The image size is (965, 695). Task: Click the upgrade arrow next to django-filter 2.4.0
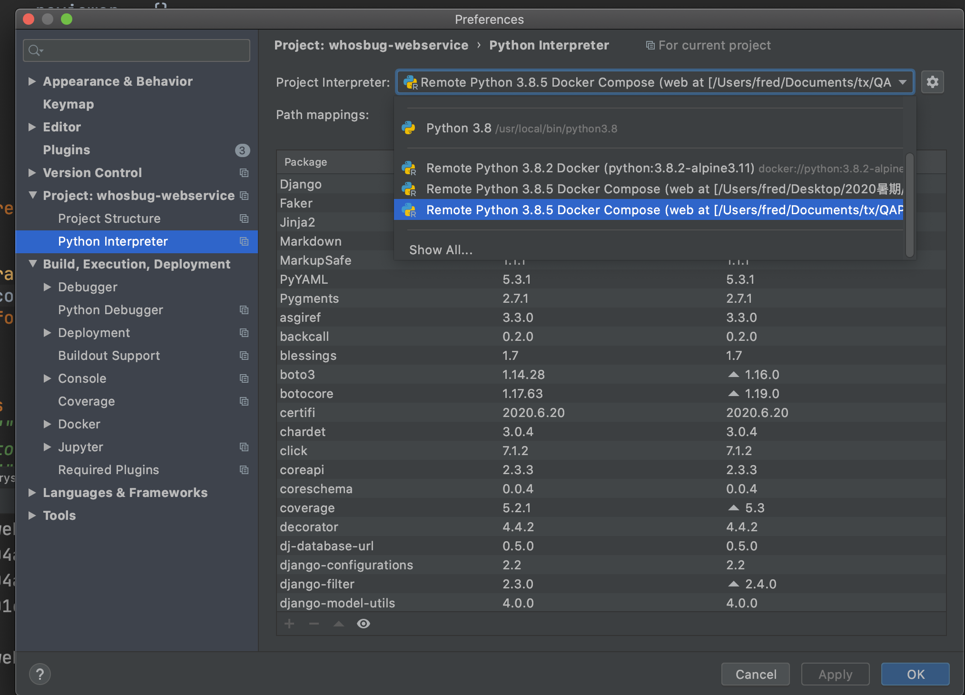[x=734, y=584]
